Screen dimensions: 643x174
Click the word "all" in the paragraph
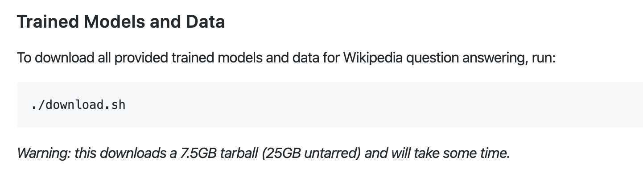pyautogui.click(x=104, y=58)
